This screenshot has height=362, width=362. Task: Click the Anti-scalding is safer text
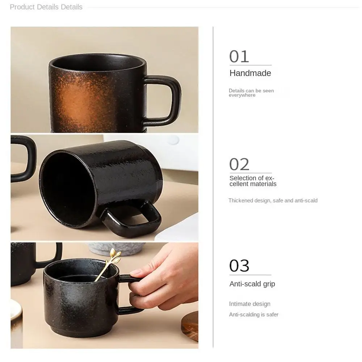(x=253, y=315)
